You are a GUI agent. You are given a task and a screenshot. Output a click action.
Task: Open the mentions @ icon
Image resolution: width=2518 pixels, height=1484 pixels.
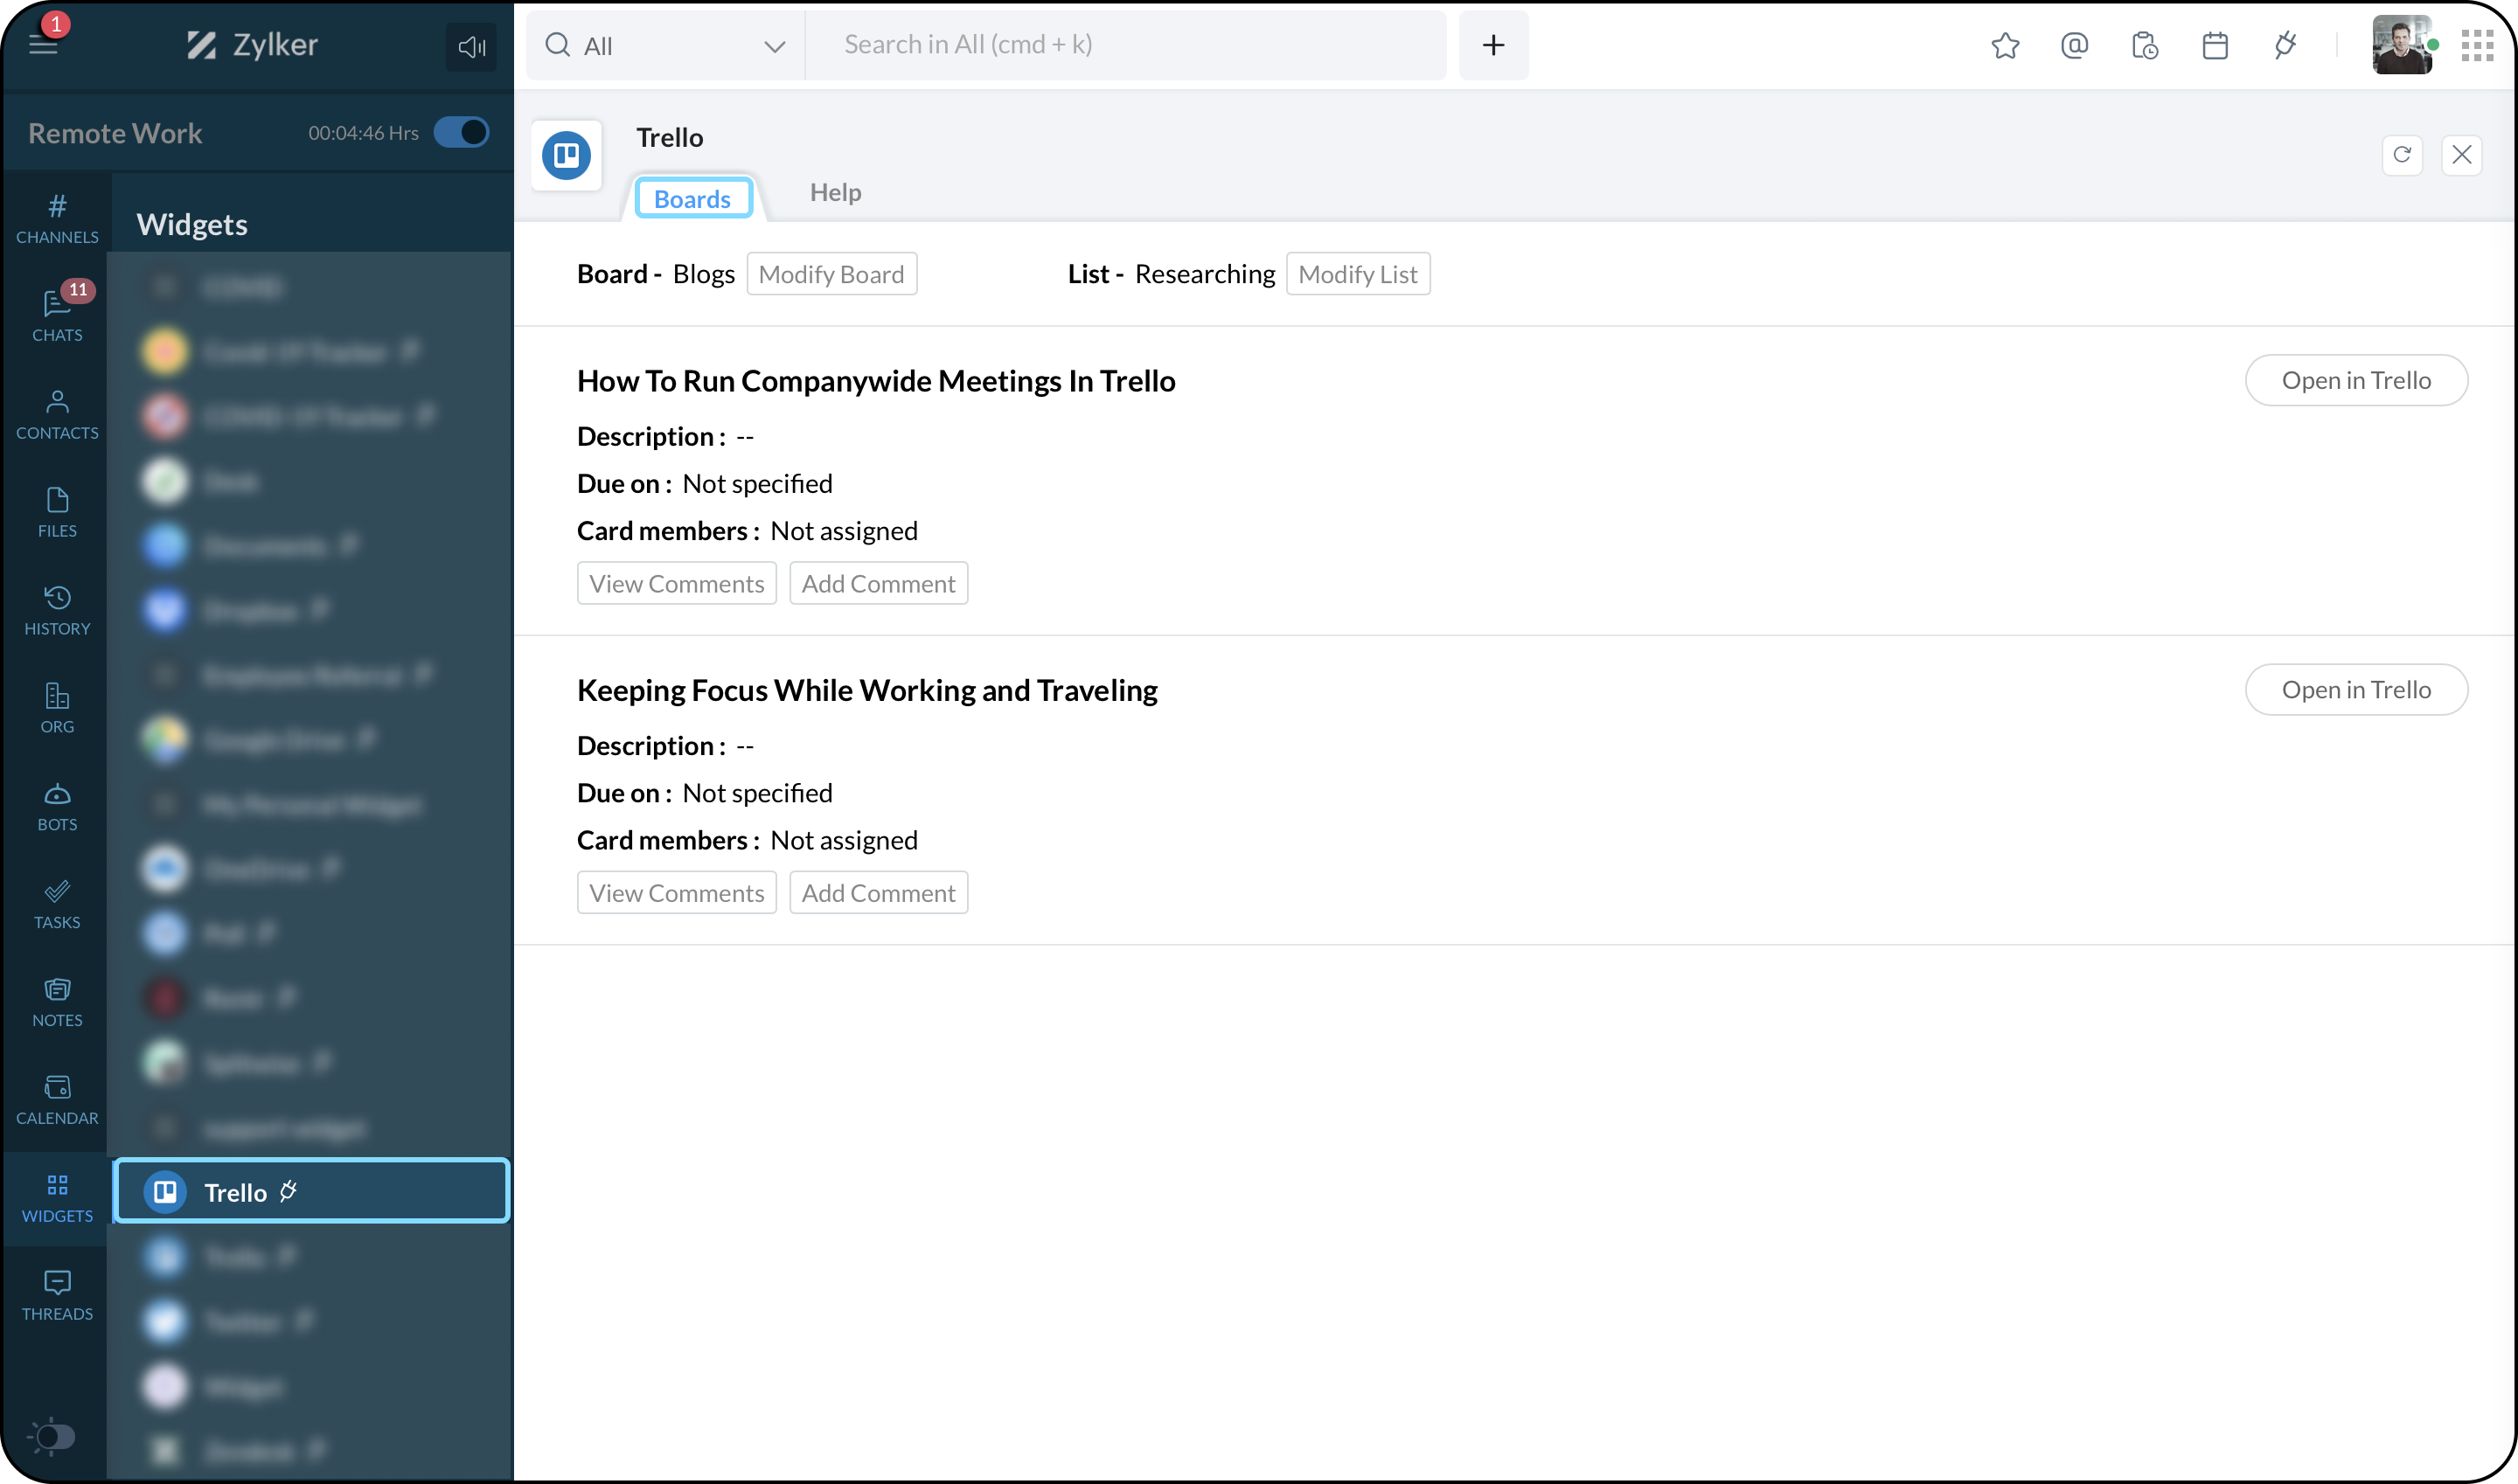pyautogui.click(x=2075, y=45)
